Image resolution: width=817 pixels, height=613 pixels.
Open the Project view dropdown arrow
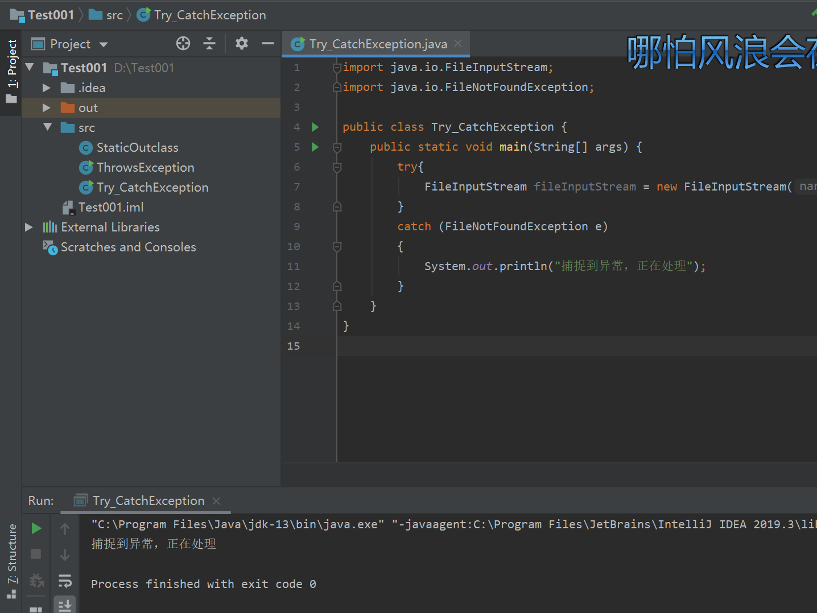[x=104, y=44]
